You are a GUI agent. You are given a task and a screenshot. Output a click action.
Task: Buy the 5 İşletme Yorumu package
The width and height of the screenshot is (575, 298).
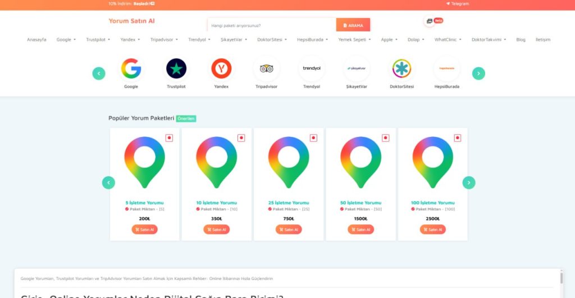[144, 230]
